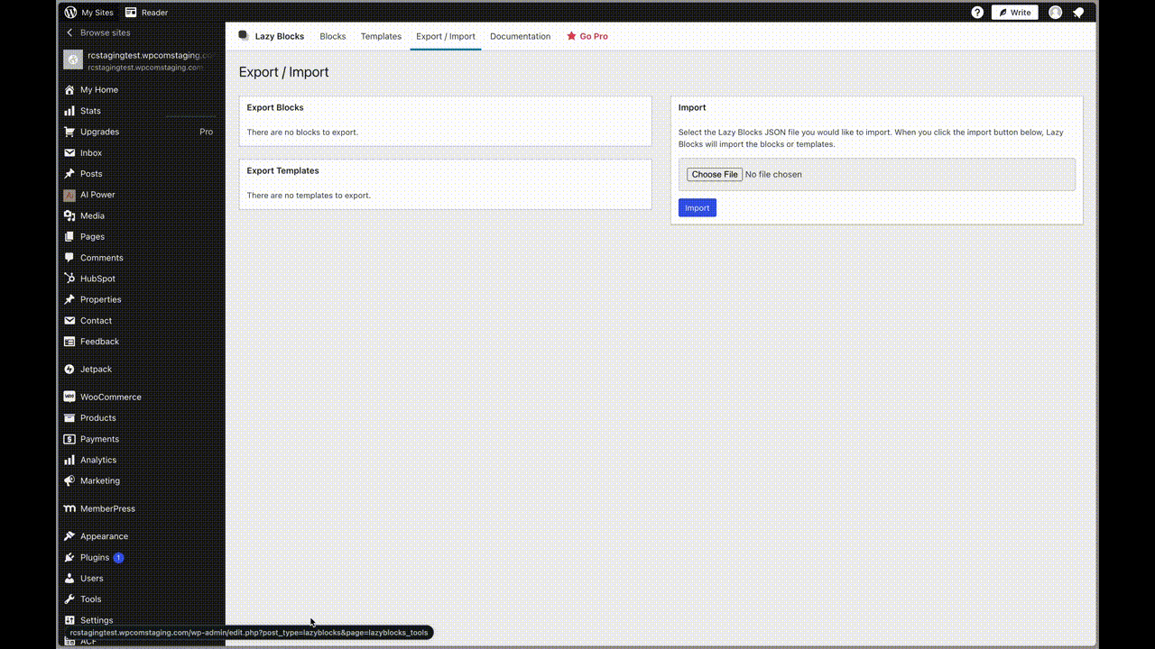Viewport: 1155px width, 649px height.
Task: Open the Blocks tab
Action: (332, 36)
